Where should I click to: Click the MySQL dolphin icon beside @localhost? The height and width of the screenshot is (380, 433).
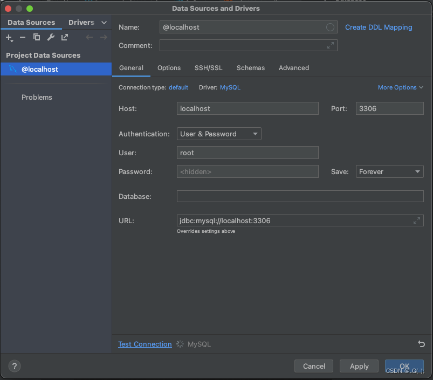13,68
